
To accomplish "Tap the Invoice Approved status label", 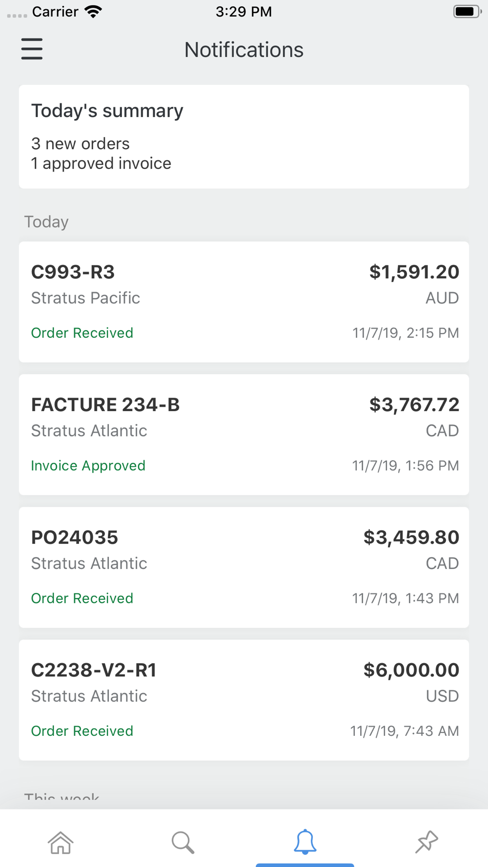I will 88,466.
